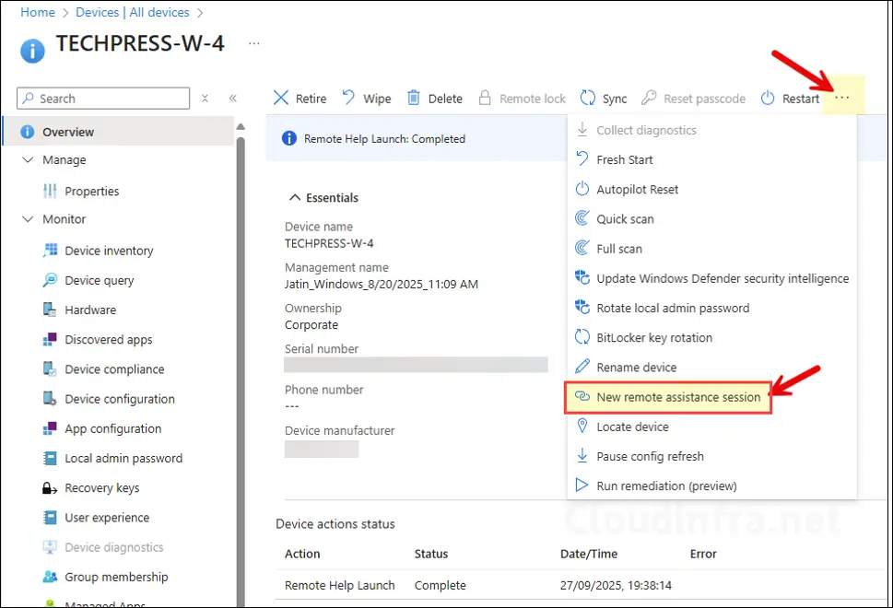This screenshot has width=893, height=608.
Task: Collapse the Monitor section chevron
Action: (x=28, y=219)
